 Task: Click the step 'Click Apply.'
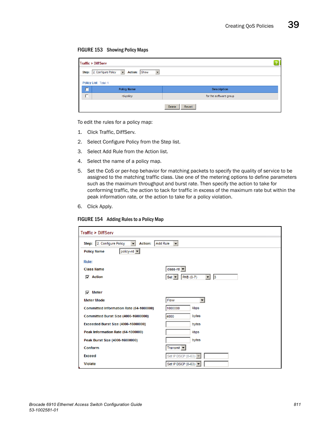[x=100, y=206]
